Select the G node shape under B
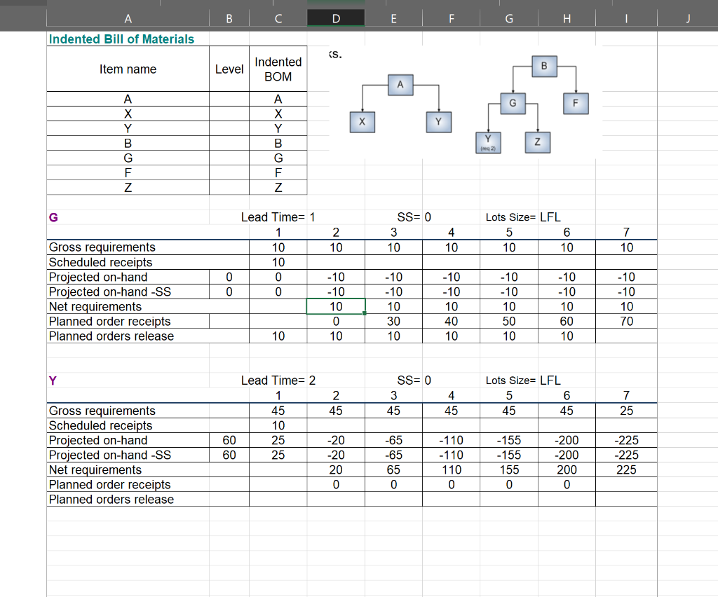Viewport: 718px width, 597px height. click(x=513, y=104)
